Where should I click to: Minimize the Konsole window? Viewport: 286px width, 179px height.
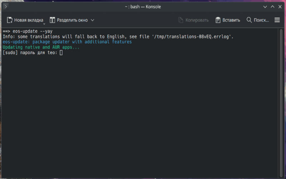[265, 7]
